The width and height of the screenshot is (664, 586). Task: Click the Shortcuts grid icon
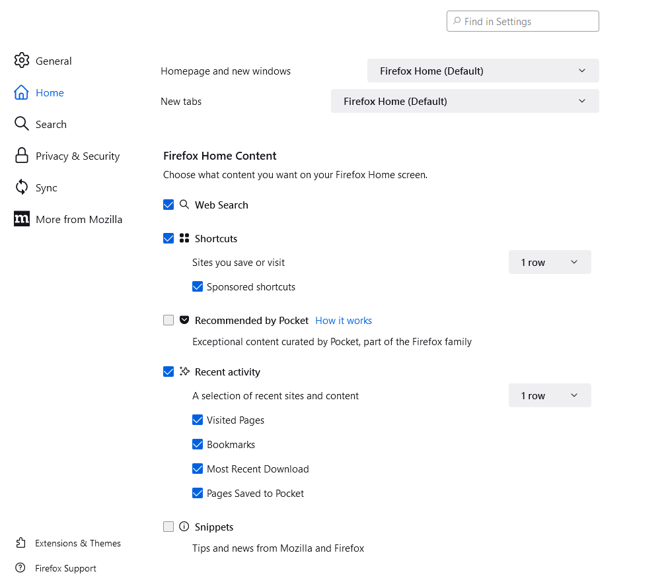(184, 238)
